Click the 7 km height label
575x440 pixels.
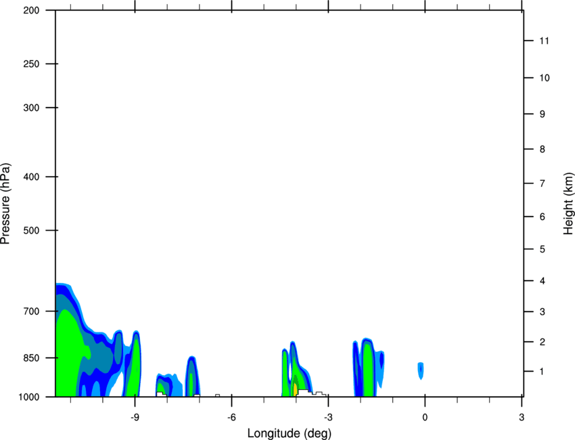pyautogui.click(x=543, y=183)
